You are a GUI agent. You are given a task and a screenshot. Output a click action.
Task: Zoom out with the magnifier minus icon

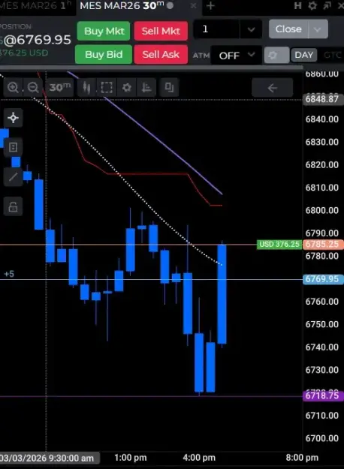pos(33,87)
